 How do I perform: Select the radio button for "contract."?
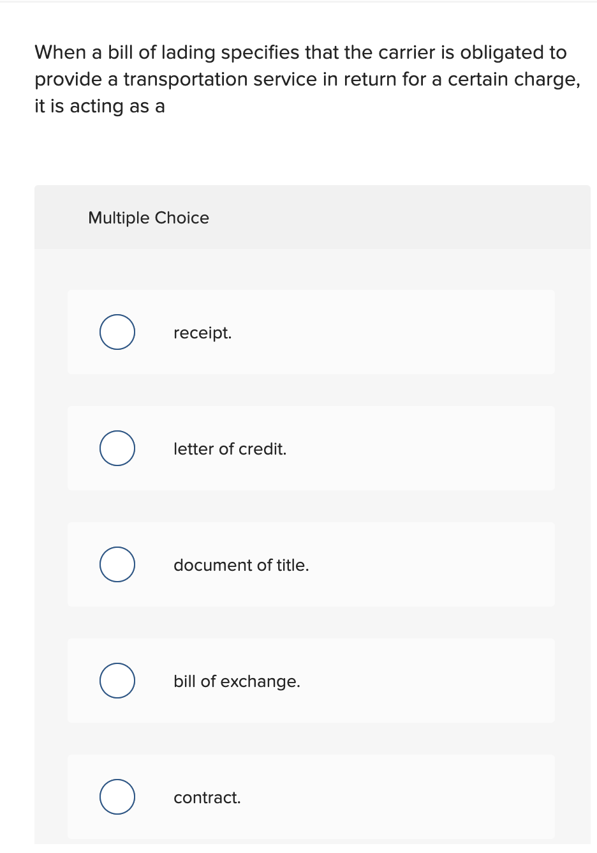[117, 797]
